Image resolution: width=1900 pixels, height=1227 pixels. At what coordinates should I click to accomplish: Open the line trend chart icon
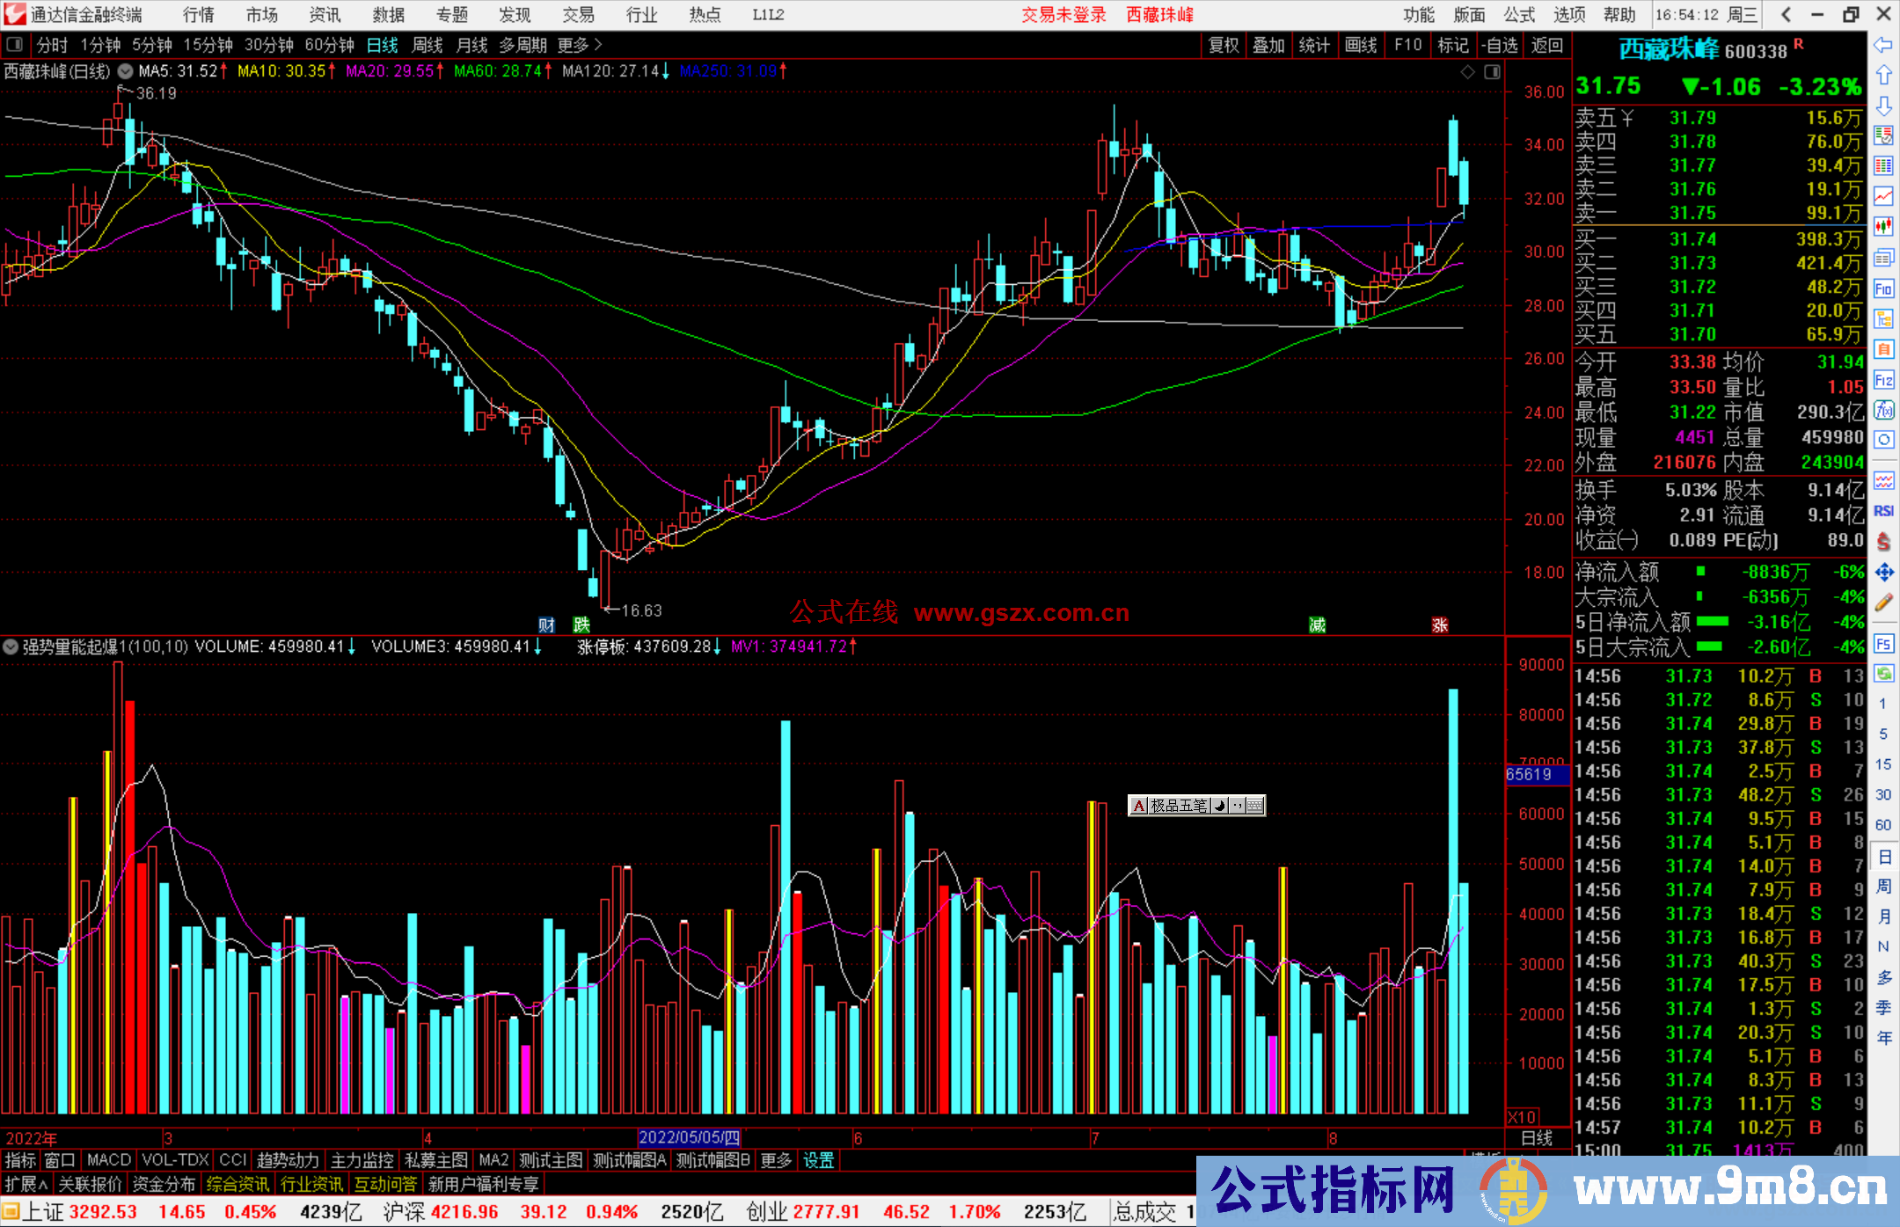click(1883, 196)
